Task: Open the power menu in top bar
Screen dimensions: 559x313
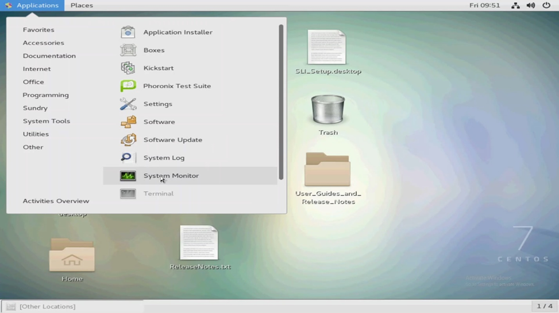Action: click(546, 5)
